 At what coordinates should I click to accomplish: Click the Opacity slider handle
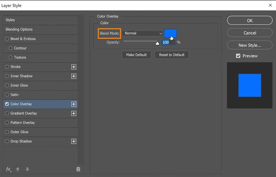coord(157,43)
